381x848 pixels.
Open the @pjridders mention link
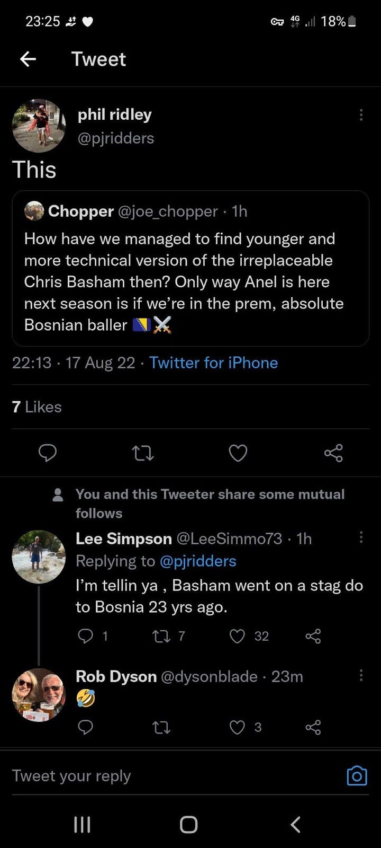pos(197,561)
